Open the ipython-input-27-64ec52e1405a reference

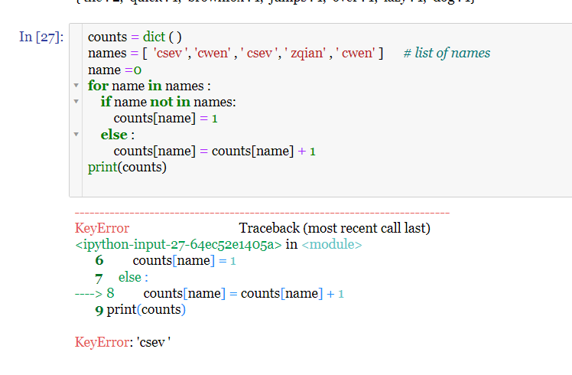179,245
